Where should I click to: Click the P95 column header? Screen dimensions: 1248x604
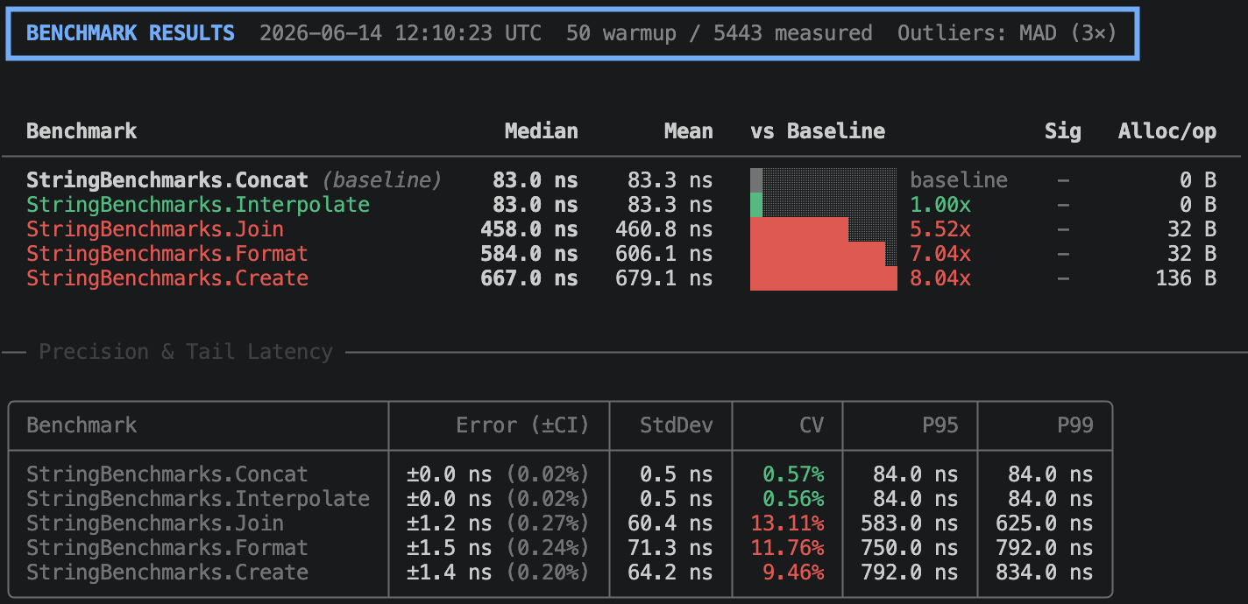coord(940,425)
